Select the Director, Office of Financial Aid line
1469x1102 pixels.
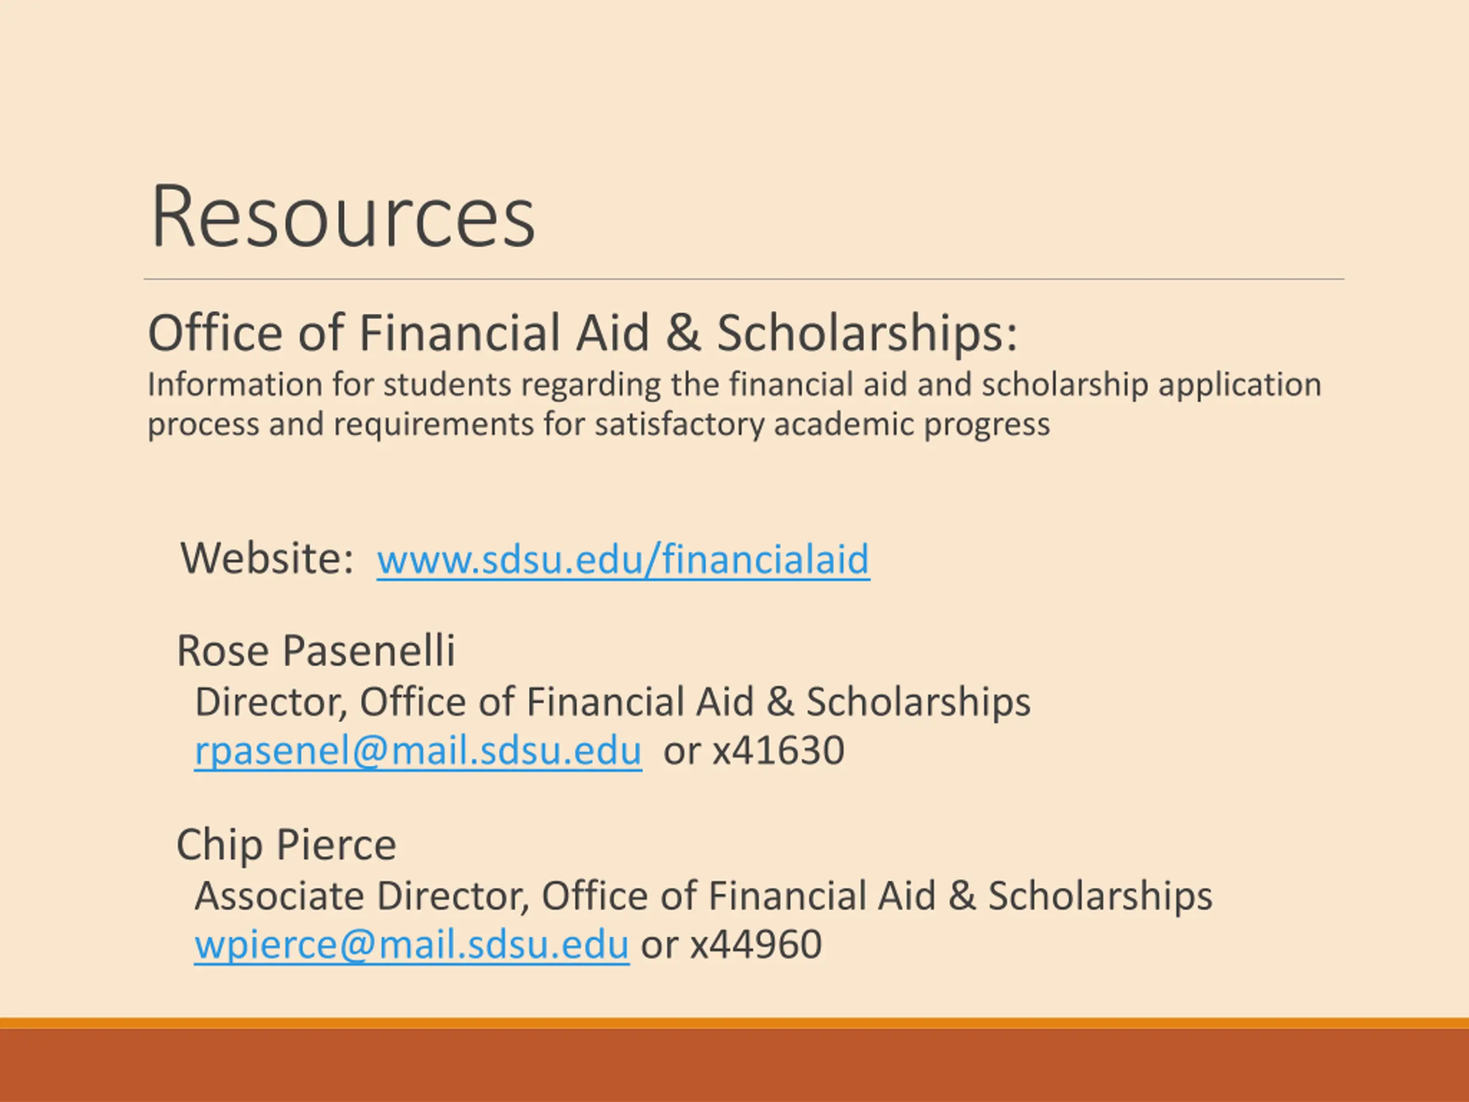pos(612,701)
